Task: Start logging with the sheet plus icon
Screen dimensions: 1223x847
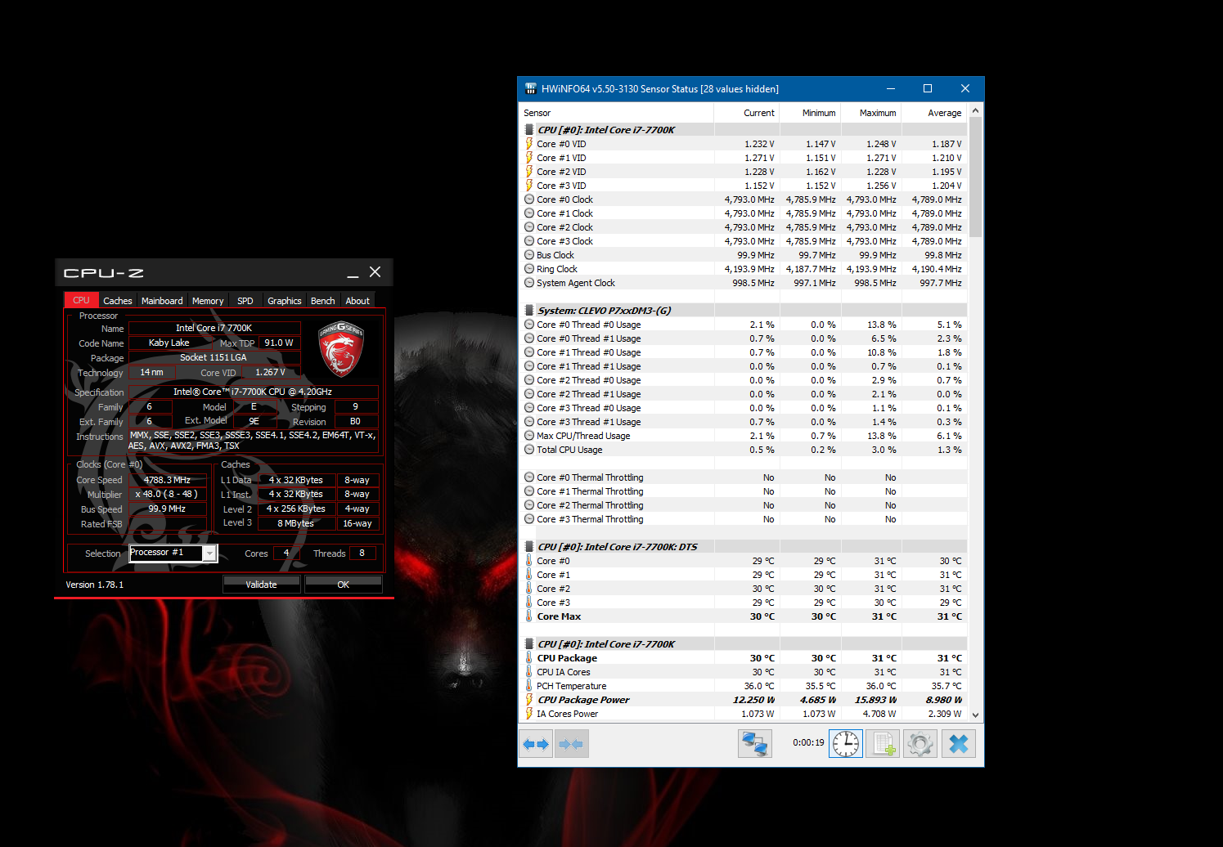Action: tap(883, 744)
